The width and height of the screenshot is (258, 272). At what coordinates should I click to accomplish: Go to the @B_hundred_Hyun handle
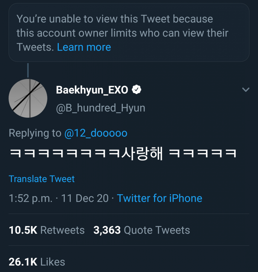click(x=100, y=108)
